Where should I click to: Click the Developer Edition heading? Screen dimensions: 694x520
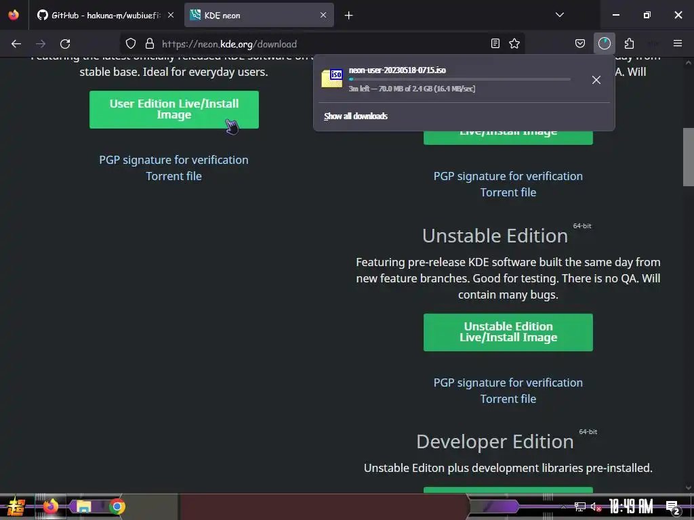pyautogui.click(x=495, y=441)
